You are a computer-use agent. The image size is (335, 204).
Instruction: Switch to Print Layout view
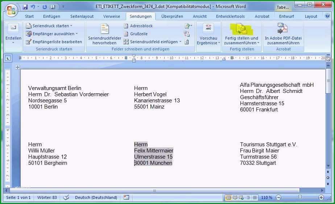(228, 197)
